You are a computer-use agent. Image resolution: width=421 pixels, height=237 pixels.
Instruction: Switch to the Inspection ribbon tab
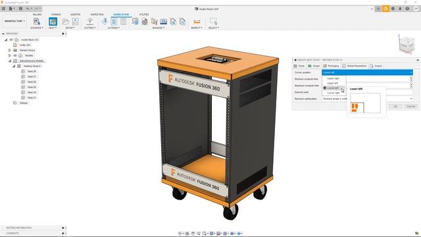click(x=97, y=14)
